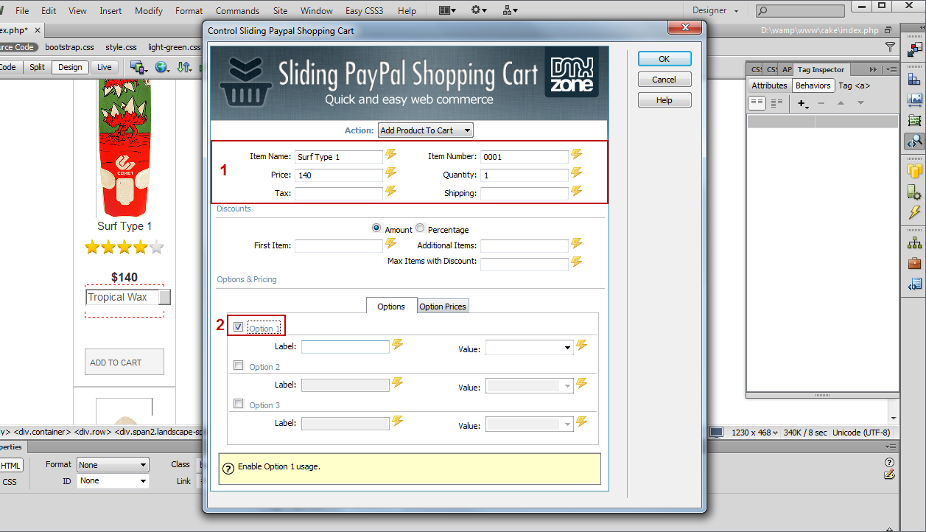Select the Percentage discount radio button
926x532 pixels.
(x=420, y=228)
